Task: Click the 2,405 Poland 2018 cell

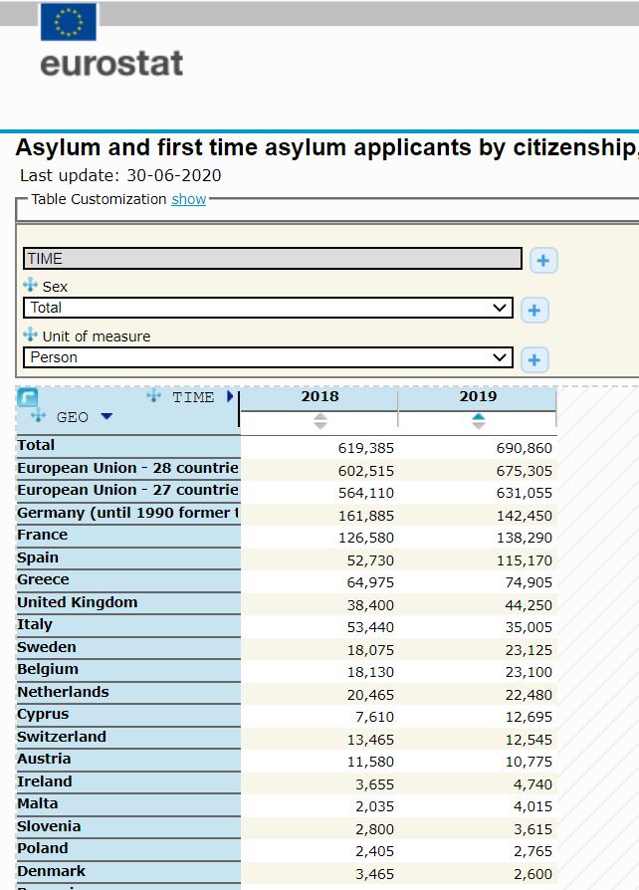Action: (x=319, y=851)
